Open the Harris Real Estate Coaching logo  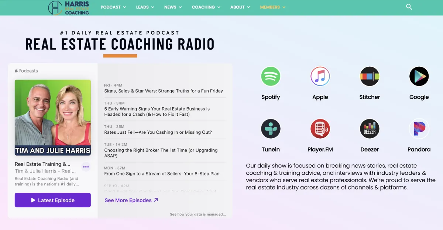pyautogui.click(x=69, y=8)
